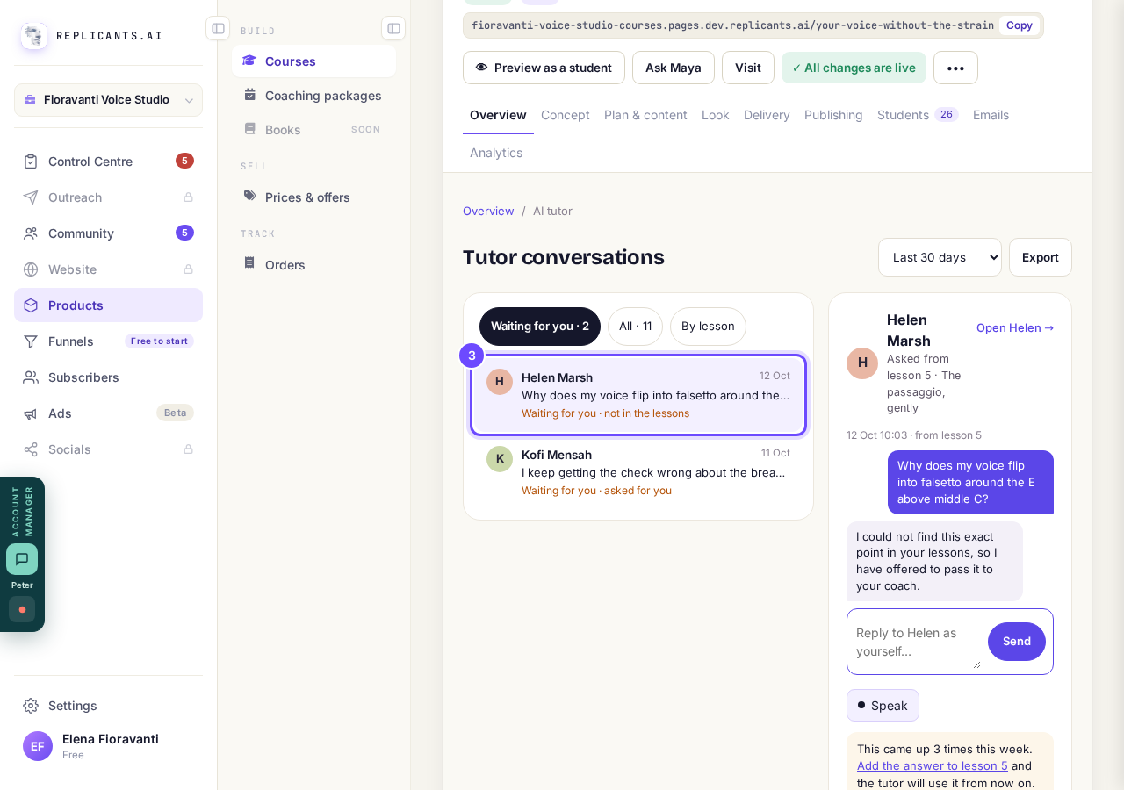Expand the Fioravanti Voice Studio workspace switcher

click(x=108, y=100)
